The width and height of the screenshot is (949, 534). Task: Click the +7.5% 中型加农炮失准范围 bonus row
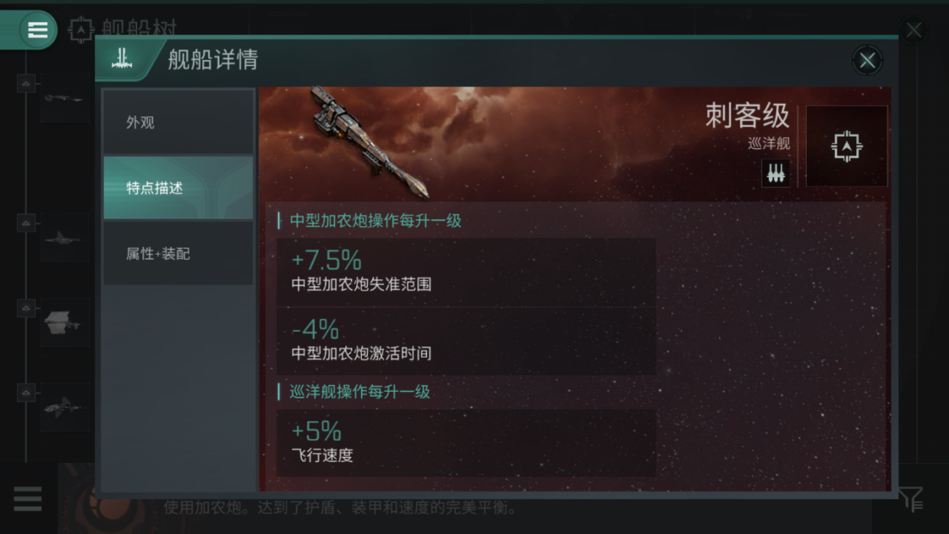pyautogui.click(x=466, y=272)
